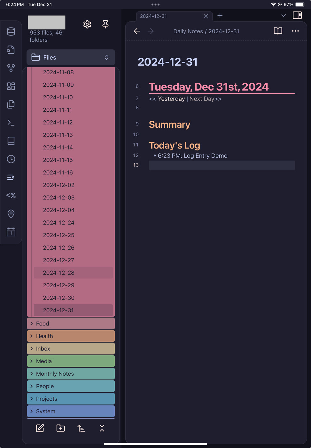Expand the Monthly Notes folder
This screenshot has height=448, width=311.
55,374
